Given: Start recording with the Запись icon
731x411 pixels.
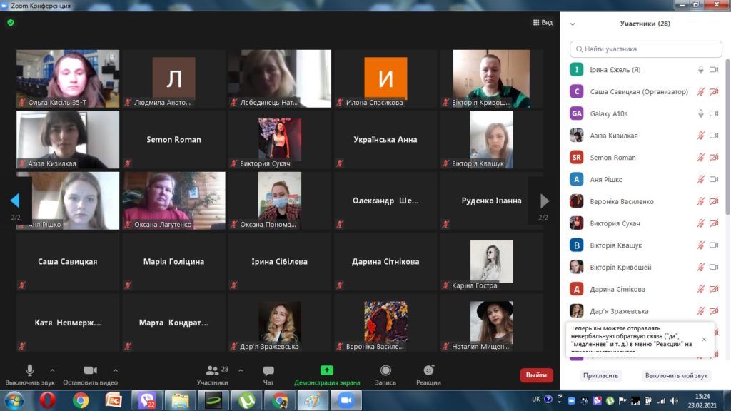Looking at the screenshot, I should (x=385, y=371).
